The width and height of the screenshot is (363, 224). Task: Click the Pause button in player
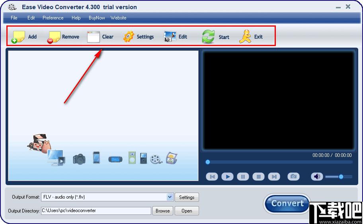click(x=243, y=177)
